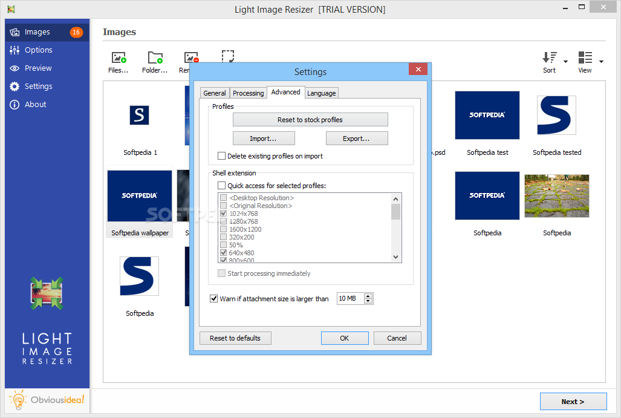Image resolution: width=621 pixels, height=418 pixels.
Task: Check the 50% profile
Action: [x=223, y=245]
